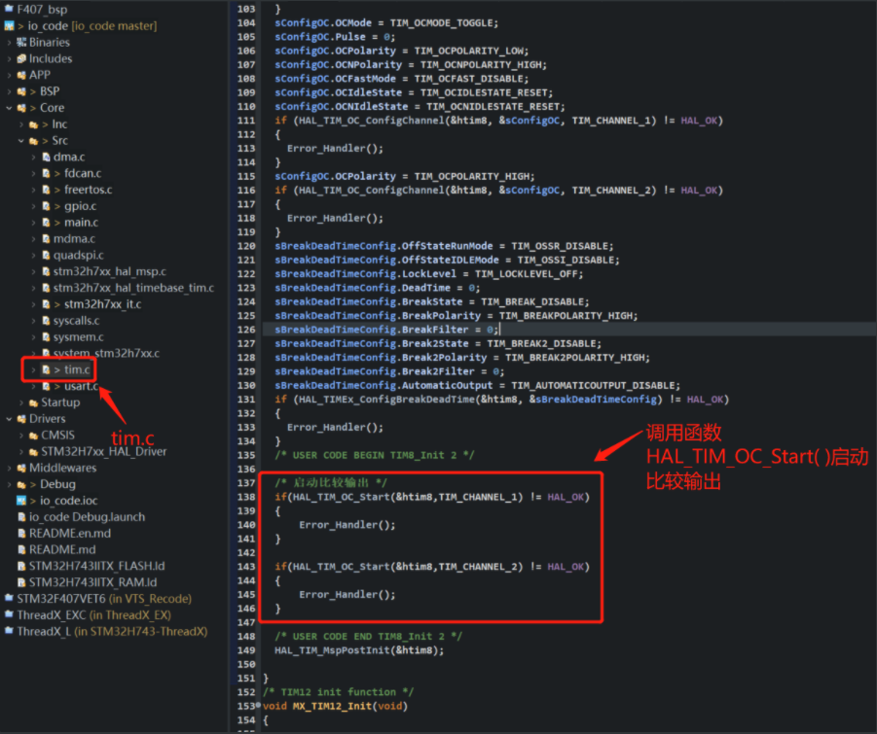Click the Inc folder icon
This screenshot has width=877, height=734.
(33, 124)
